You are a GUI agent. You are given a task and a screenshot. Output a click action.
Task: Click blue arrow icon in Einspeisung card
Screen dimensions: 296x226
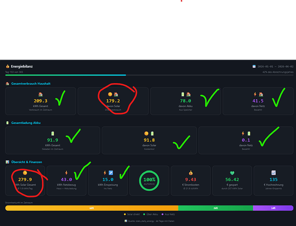click(111, 173)
